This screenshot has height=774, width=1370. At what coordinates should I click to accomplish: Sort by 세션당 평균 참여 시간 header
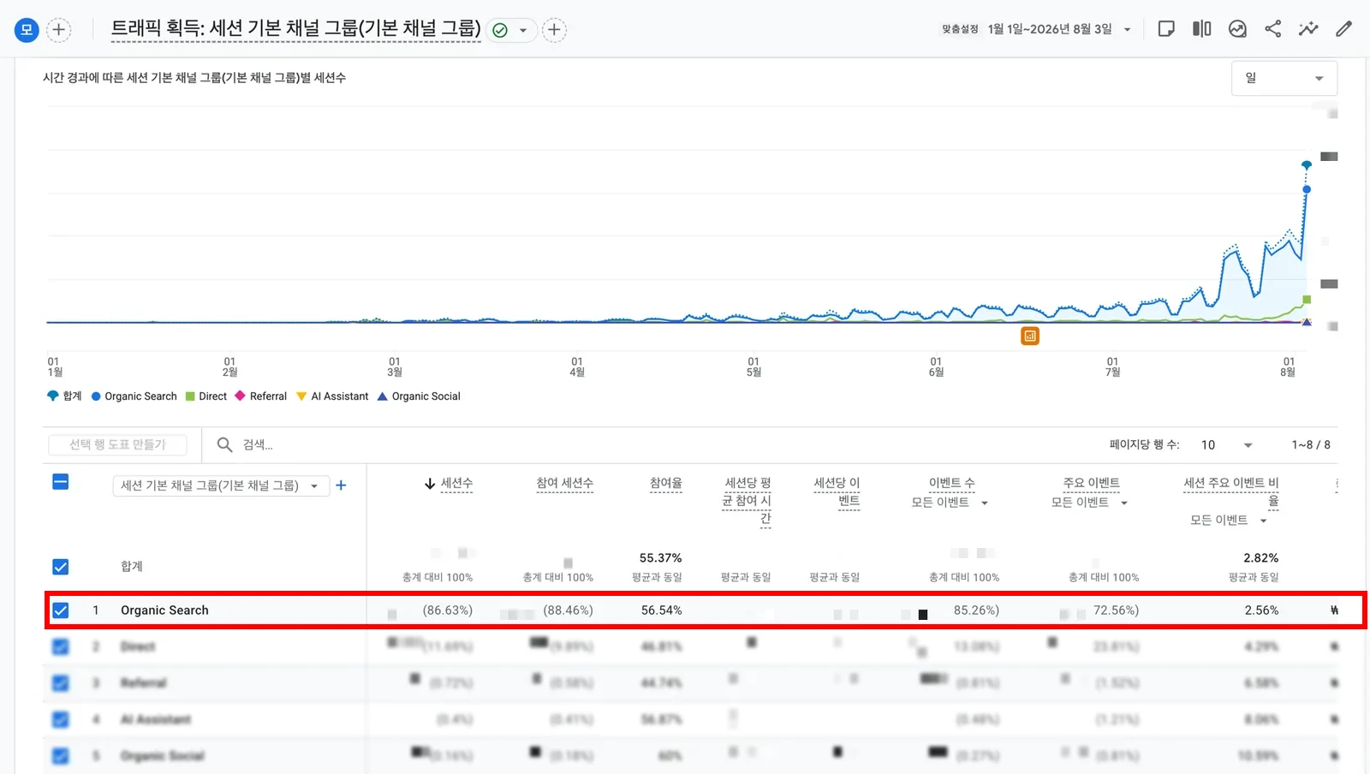click(747, 501)
